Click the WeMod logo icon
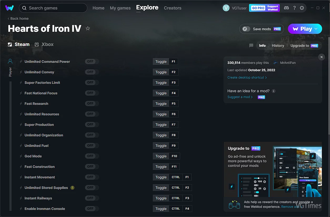This screenshot has height=217, width=330. click(9, 8)
